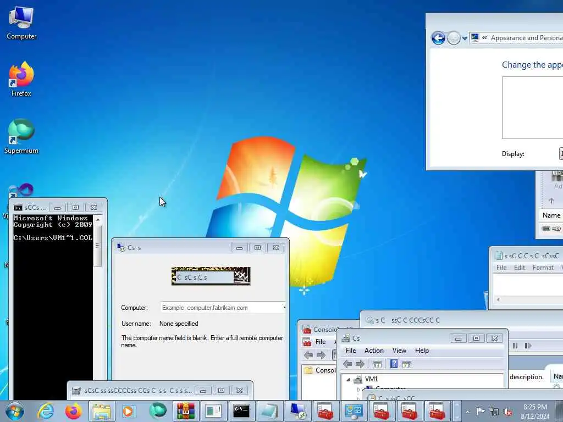This screenshot has height=422, width=563.
Task: Click the network icon in system tray
Action: click(494, 412)
